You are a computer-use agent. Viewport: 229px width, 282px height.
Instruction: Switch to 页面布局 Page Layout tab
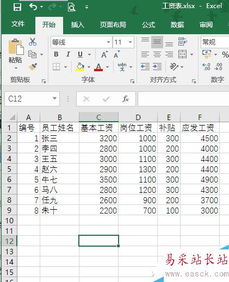point(113,24)
